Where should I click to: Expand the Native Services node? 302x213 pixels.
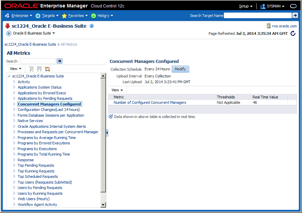[14, 121]
